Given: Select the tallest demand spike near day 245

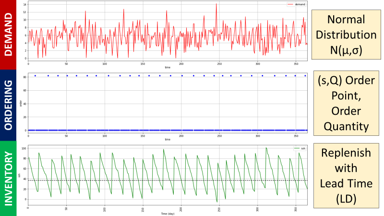Looking at the screenshot, I should (216, 4).
